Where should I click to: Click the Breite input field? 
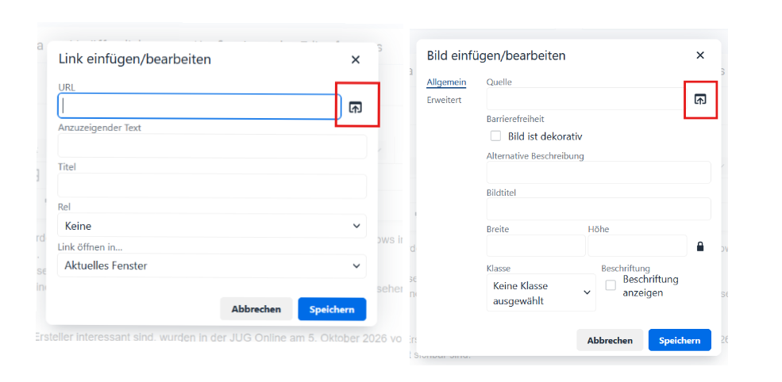[536, 246]
